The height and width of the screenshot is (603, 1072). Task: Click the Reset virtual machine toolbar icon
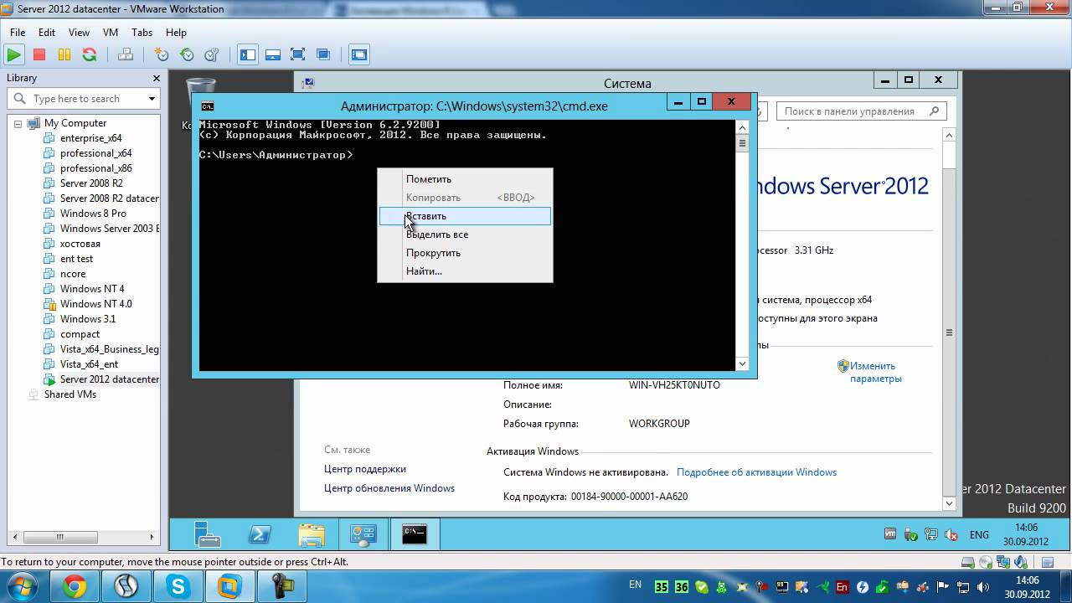(90, 54)
